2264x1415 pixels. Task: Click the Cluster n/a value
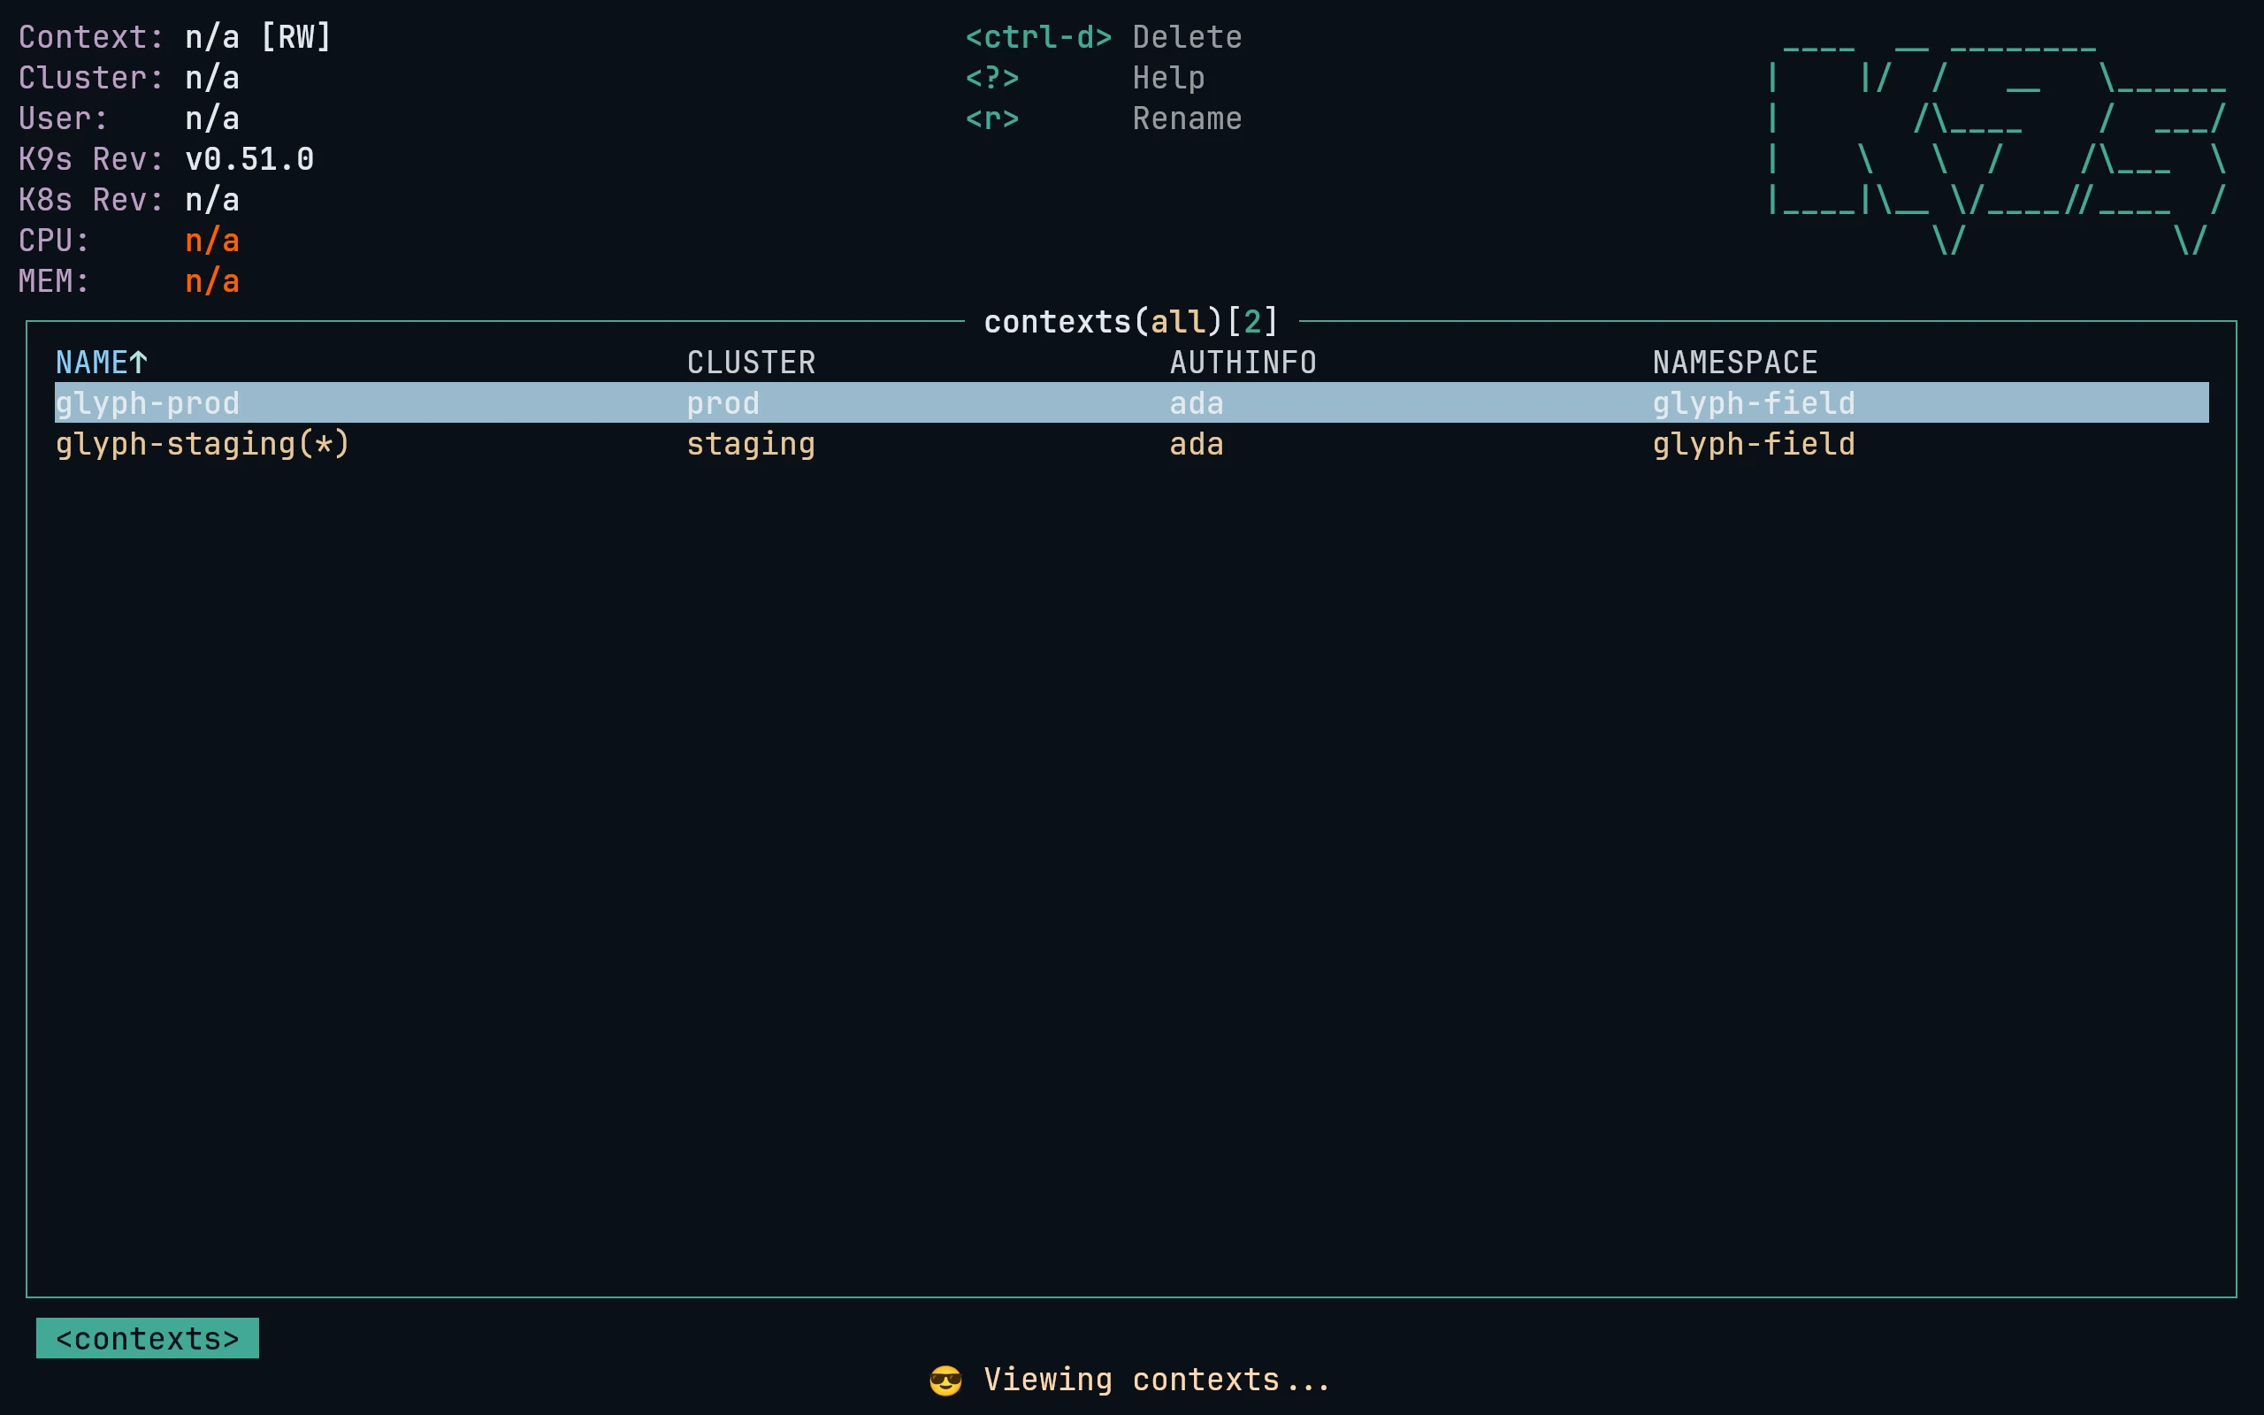(x=212, y=78)
